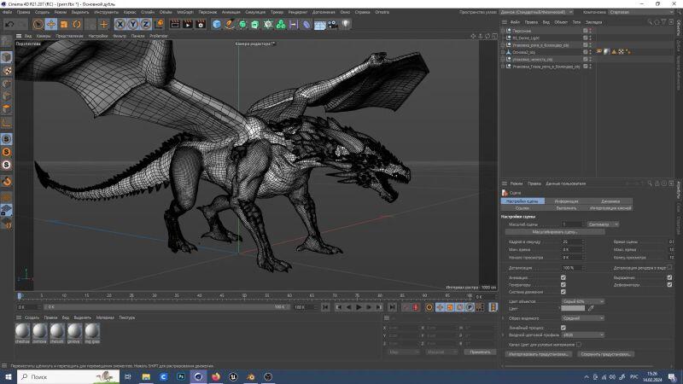683x384 pixels.
Task: Uncheck the Генераторы checkbox
Action: (563, 284)
